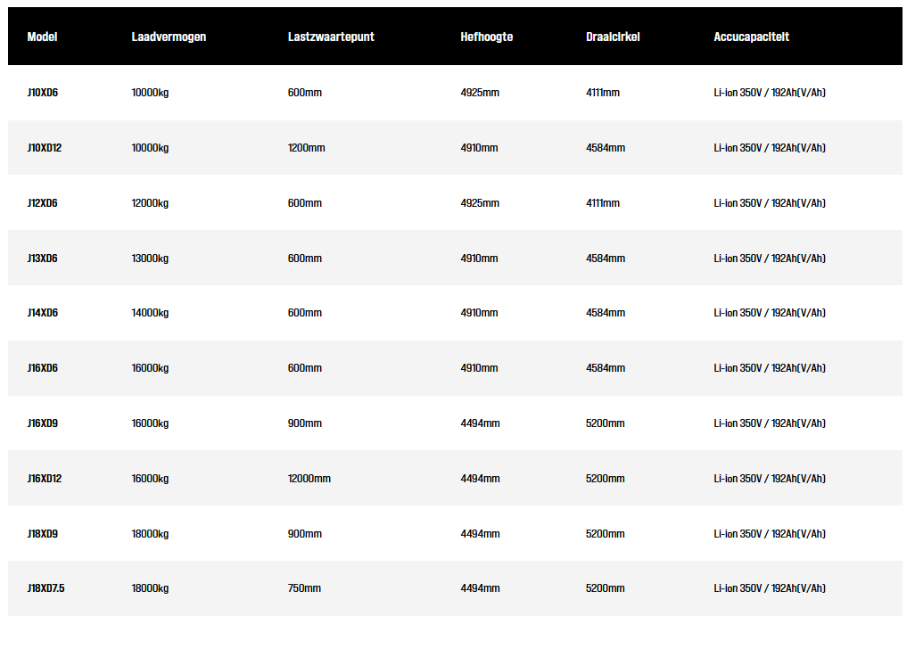Click the Lastzwaartepunt column header
The height and width of the screenshot is (649, 915).
tap(331, 37)
